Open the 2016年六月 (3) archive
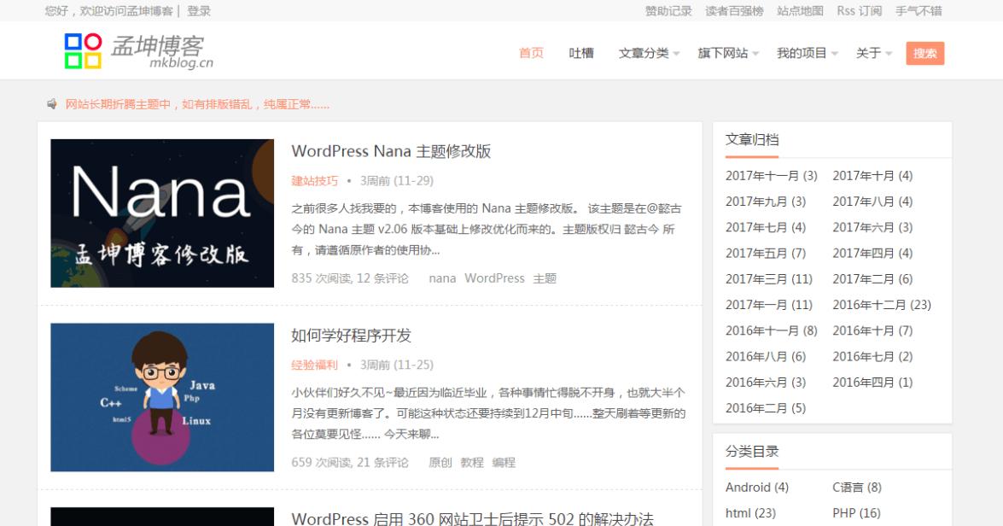 [x=766, y=382]
